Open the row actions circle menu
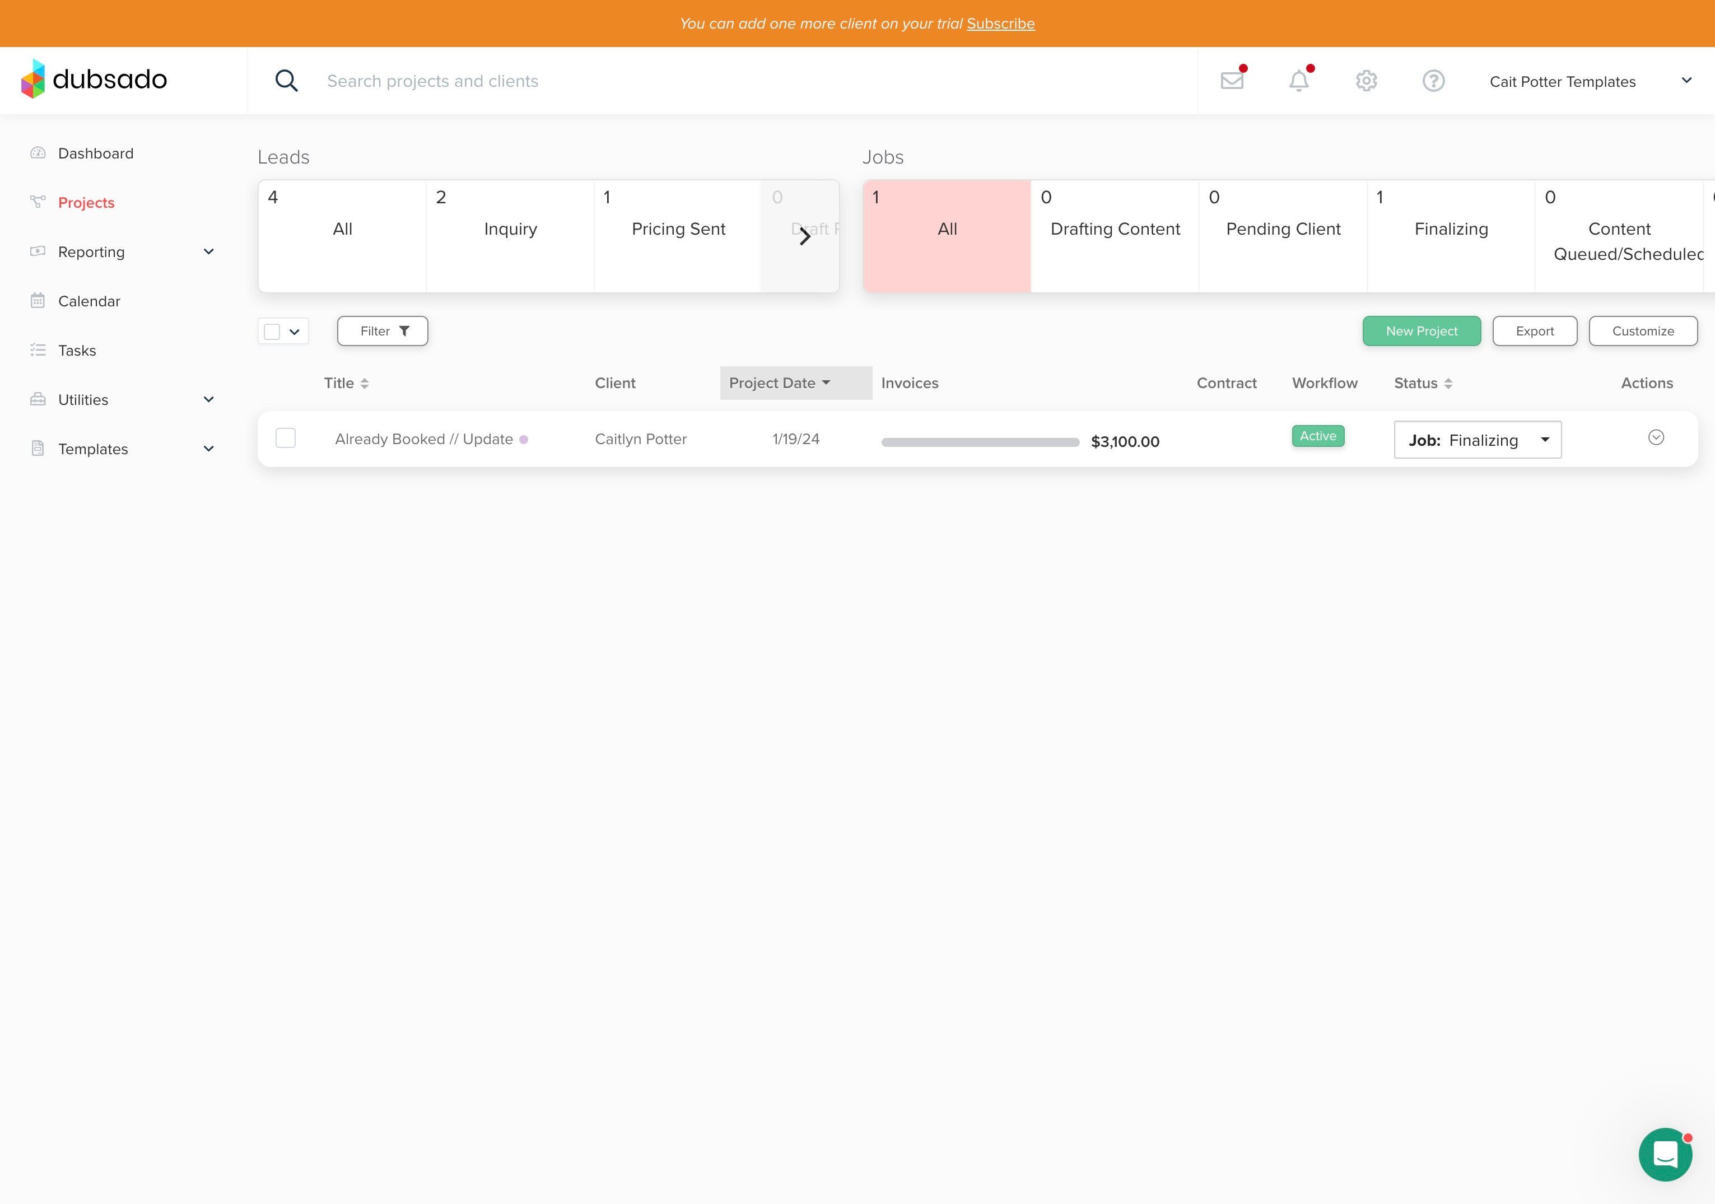Viewport: 1715px width, 1204px height. click(1656, 438)
